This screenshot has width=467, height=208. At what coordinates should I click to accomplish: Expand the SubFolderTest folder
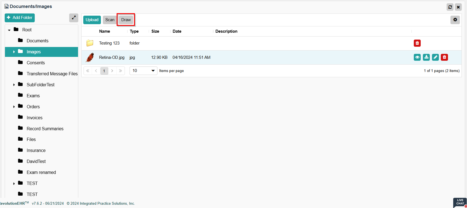[14, 85]
